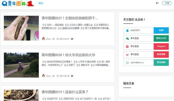Click Chris avatar on the 0520 post
This screenshot has width=174, height=101.
43,76
